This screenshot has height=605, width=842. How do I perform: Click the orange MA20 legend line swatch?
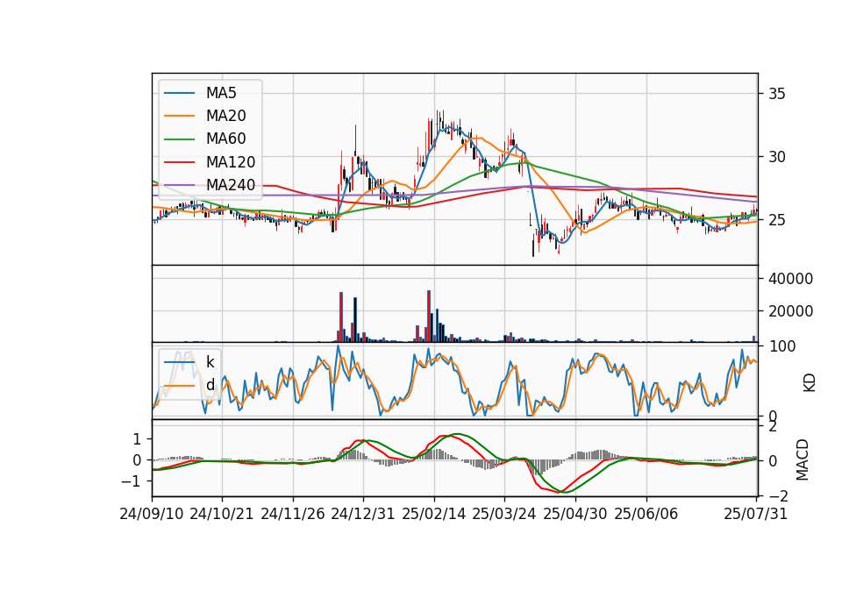pyautogui.click(x=179, y=116)
